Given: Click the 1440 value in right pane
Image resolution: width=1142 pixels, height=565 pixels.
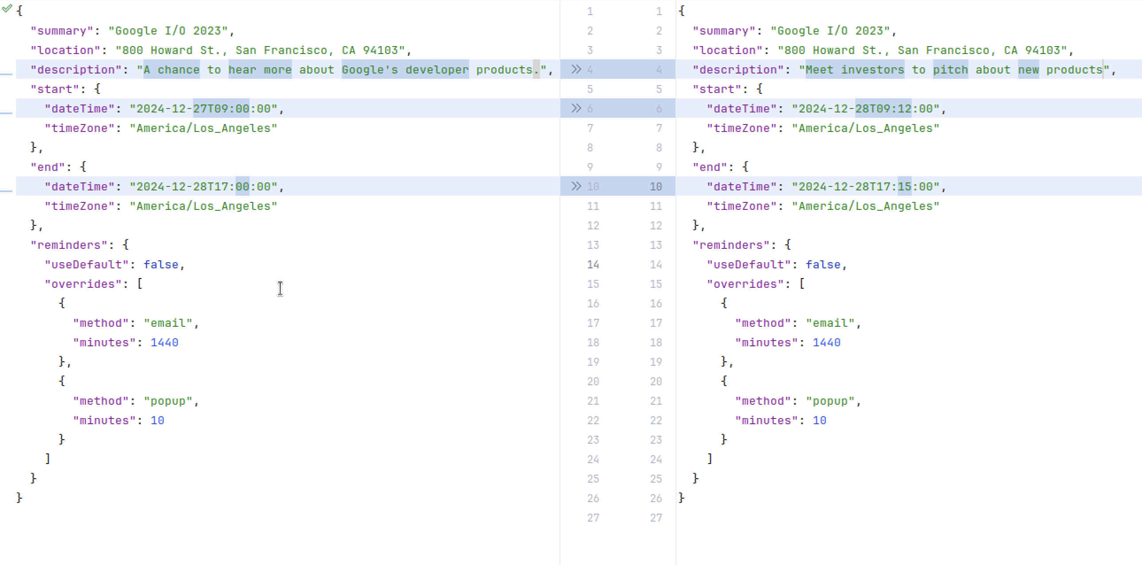Looking at the screenshot, I should pyautogui.click(x=826, y=342).
